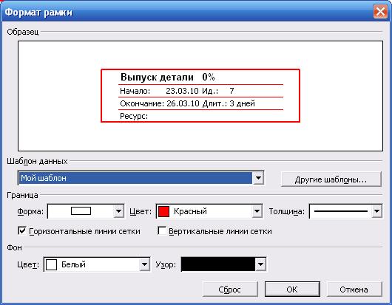Click the Образец section label
The width and height of the screenshot is (392, 305).
tap(23, 32)
